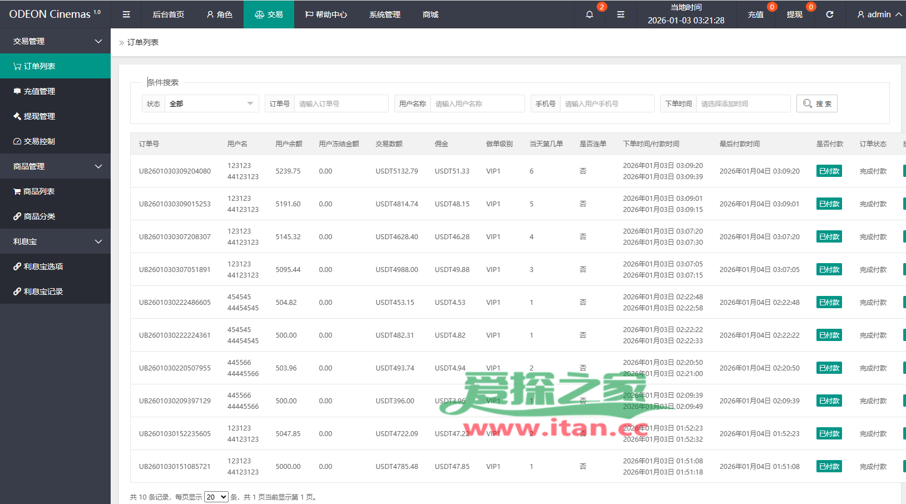Click the 订单号 search input field
This screenshot has height=504, width=906.
pos(340,103)
